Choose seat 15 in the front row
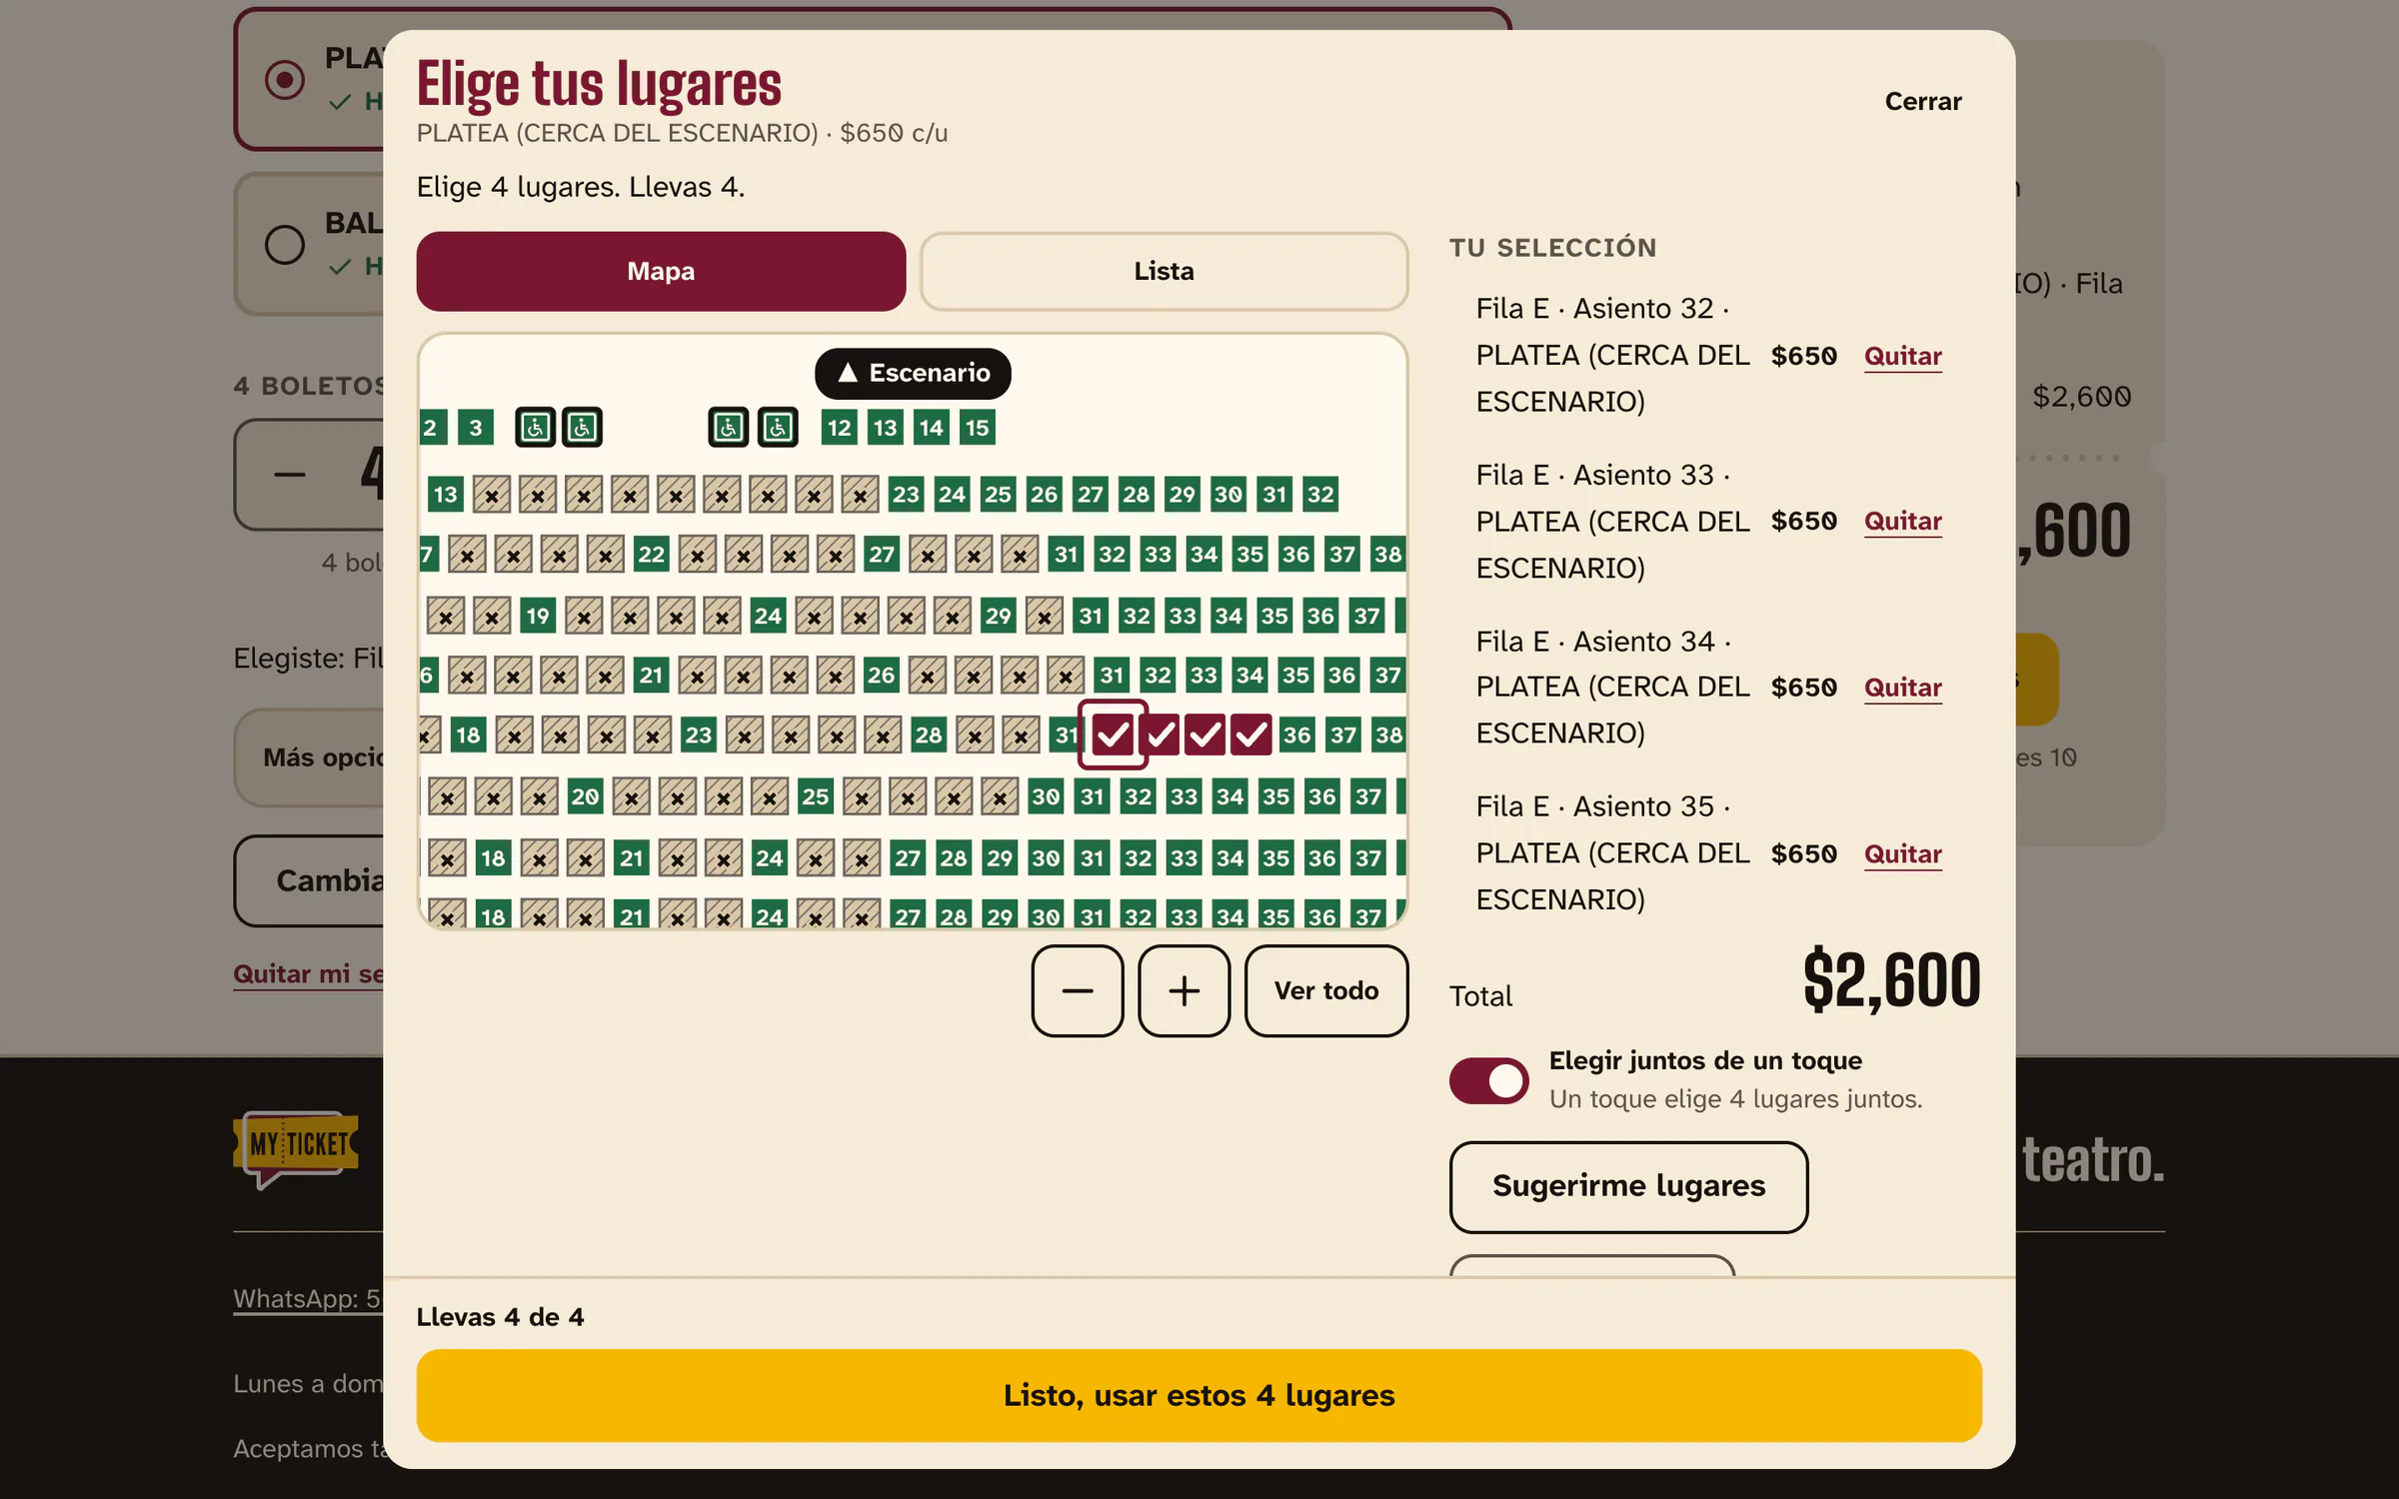This screenshot has width=2399, height=1499. (977, 428)
